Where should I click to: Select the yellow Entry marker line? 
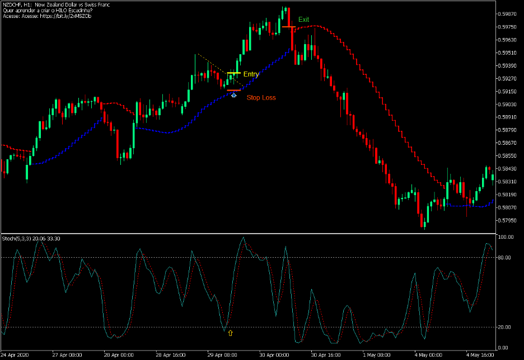[x=235, y=73]
